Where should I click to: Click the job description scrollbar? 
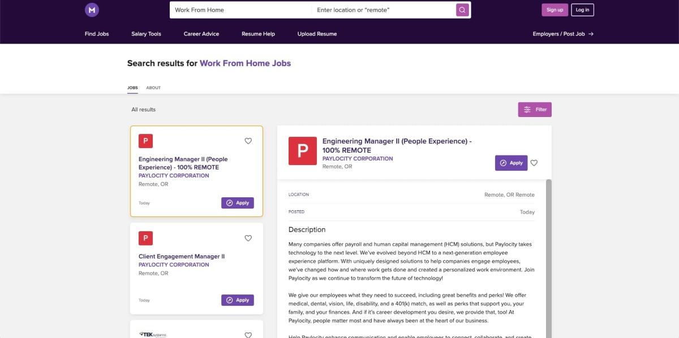pos(548,259)
